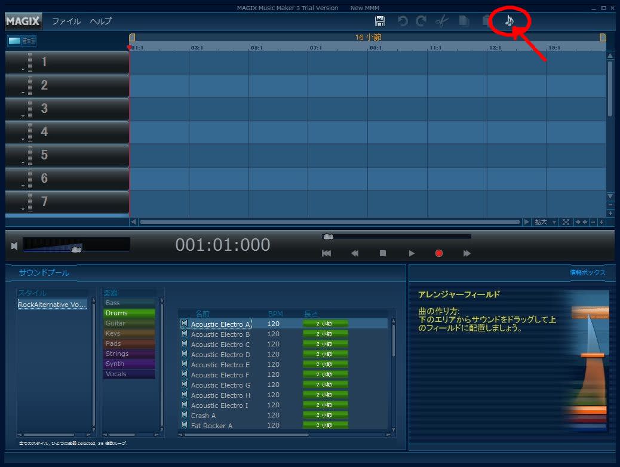Start playback with the play button
Screen dimensions: 620x467
411,253
